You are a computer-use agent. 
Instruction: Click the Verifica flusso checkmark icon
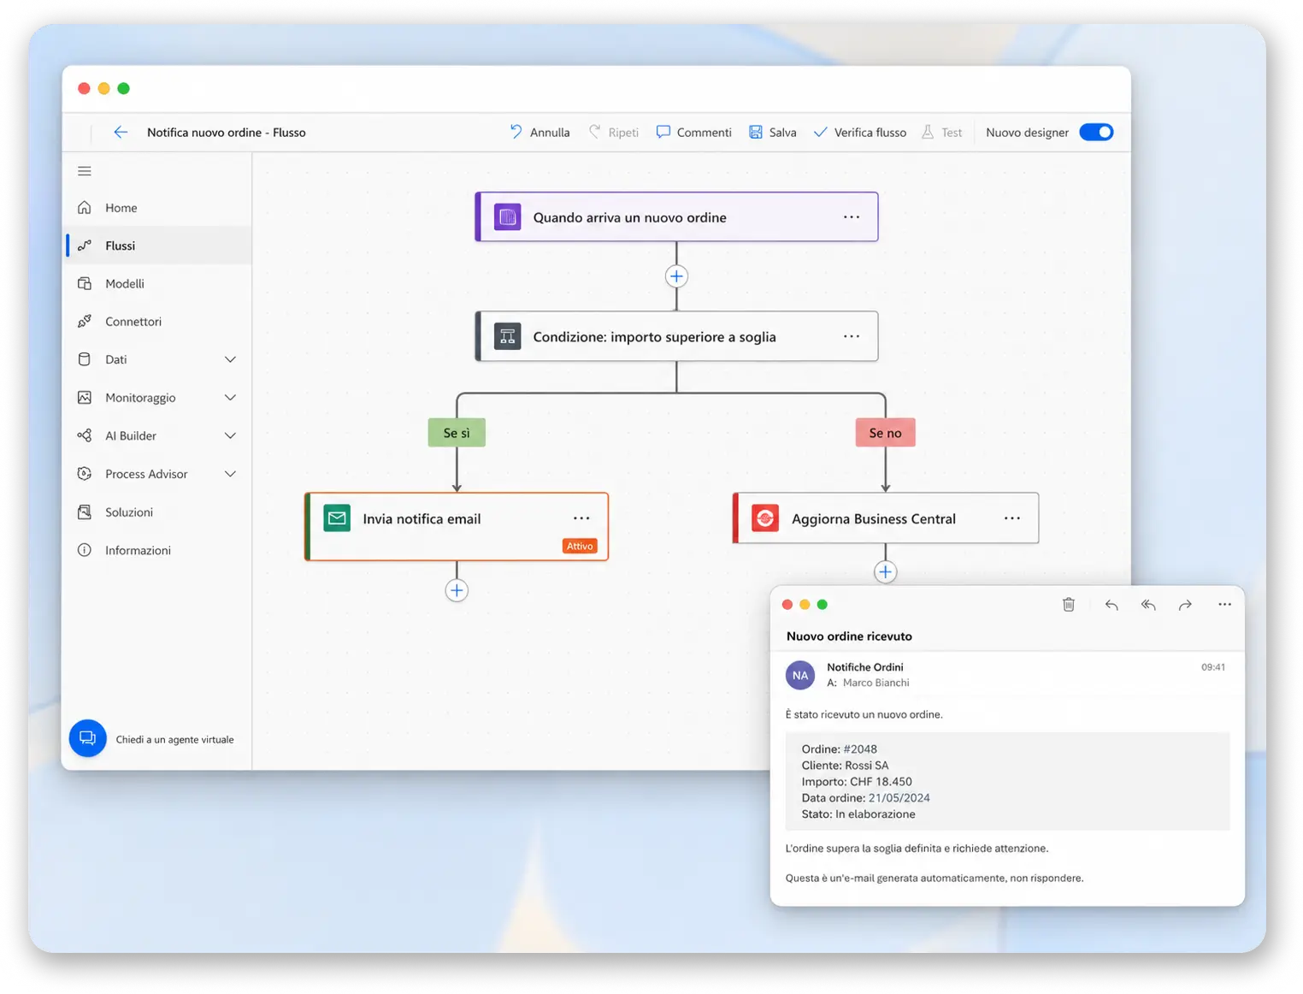point(820,132)
